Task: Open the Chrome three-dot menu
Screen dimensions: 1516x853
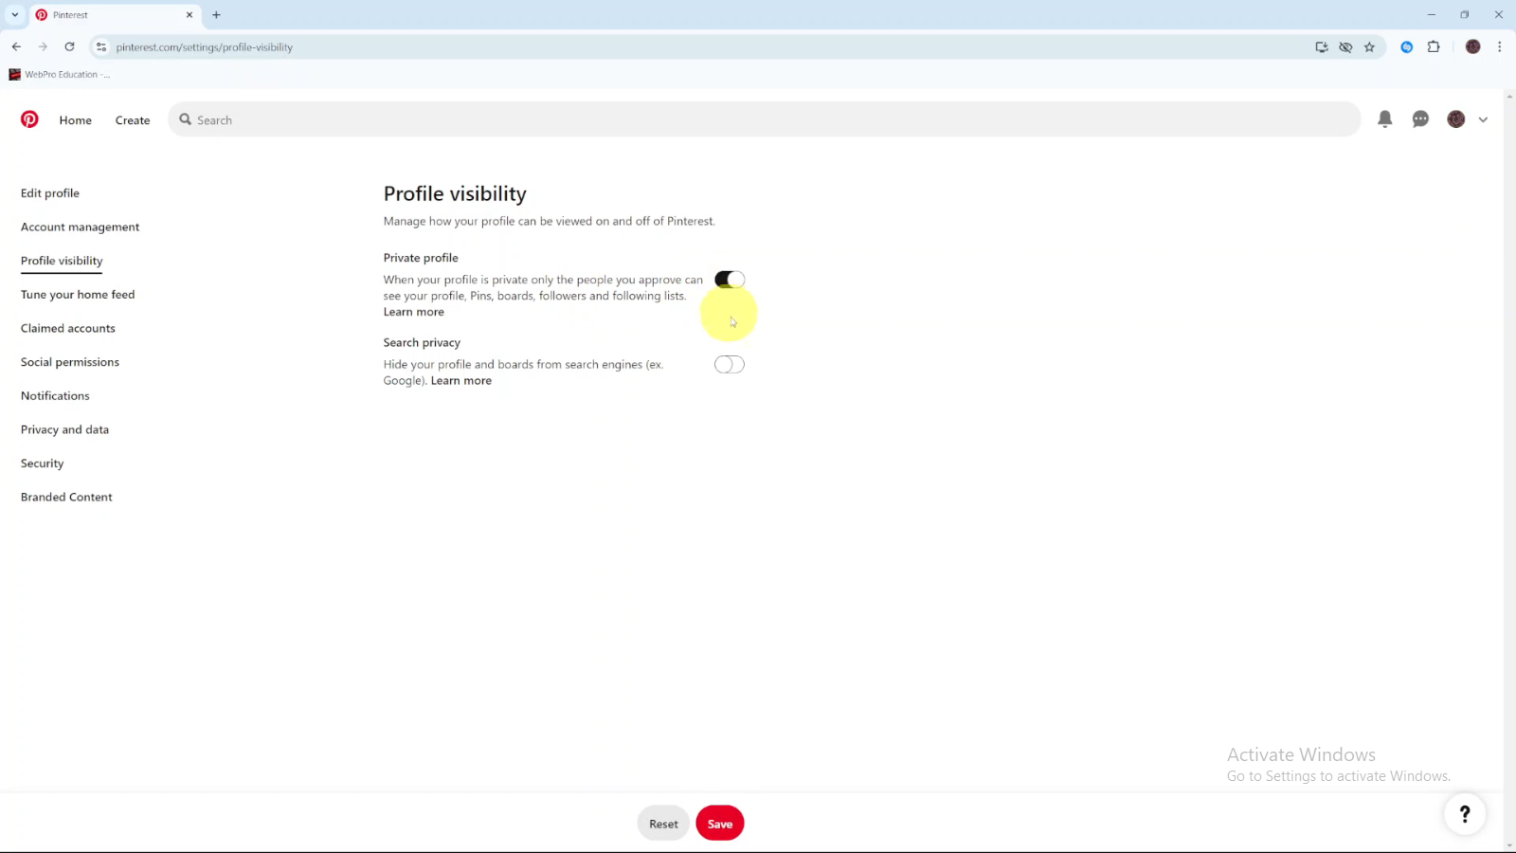Action: coord(1499,46)
